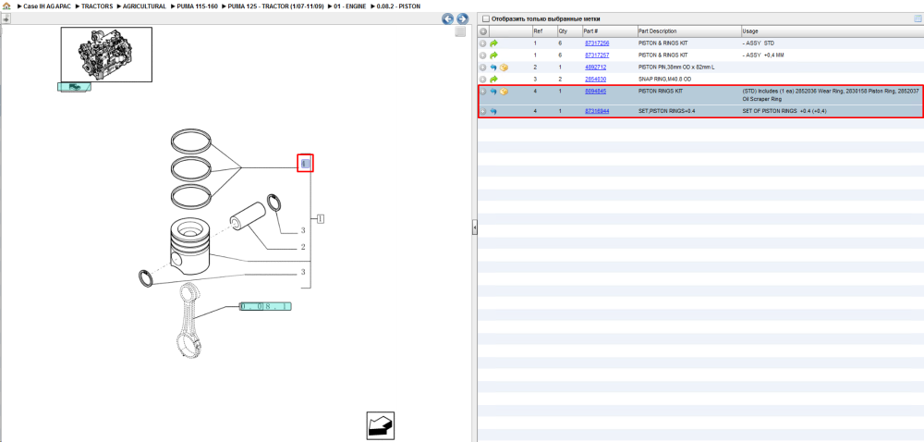
Task: Open part number link 87317256
Action: pyautogui.click(x=597, y=43)
